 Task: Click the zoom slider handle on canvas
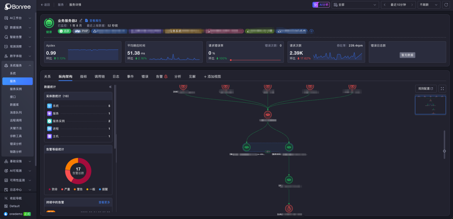coord(444,151)
